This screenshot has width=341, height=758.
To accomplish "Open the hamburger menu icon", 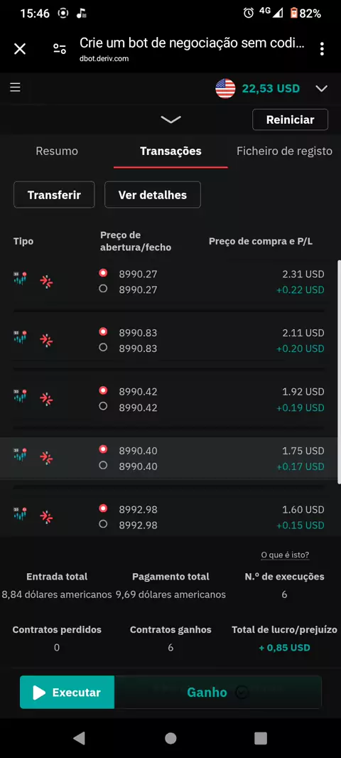I will 16,87.
